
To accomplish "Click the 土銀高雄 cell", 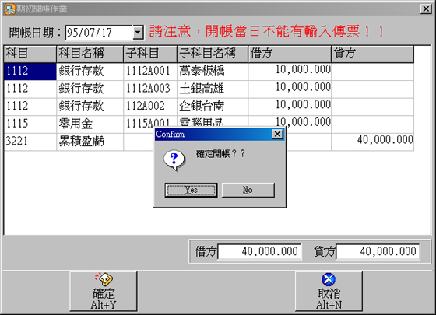I will [213, 89].
